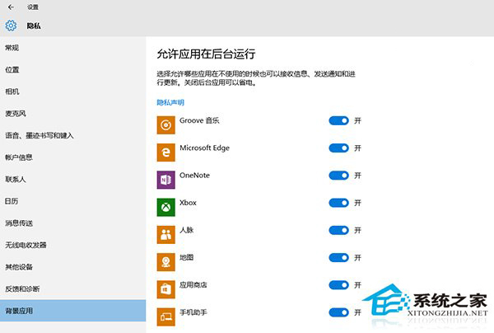This screenshot has height=333, width=494.
Task: Toggle 人脉 background running off
Action: point(338,230)
